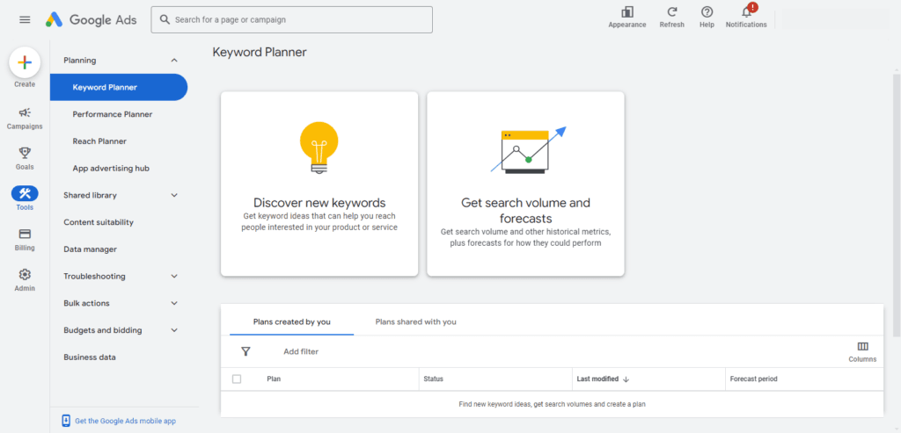
Task: Open the Appearance settings icon
Action: click(626, 12)
